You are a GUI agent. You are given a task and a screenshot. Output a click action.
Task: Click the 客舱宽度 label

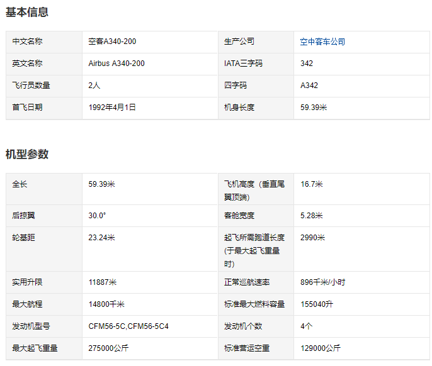click(239, 216)
